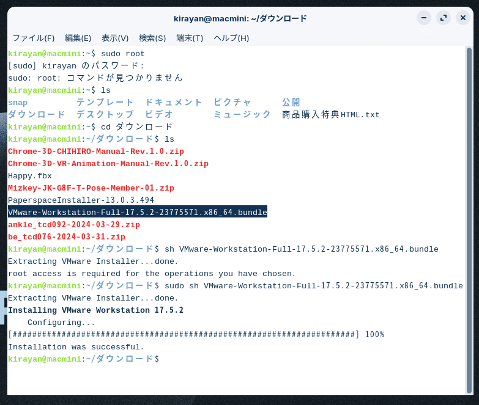This screenshot has height=405, width=479.
Task: Click the ピクチャ directory name
Action: click(x=232, y=103)
